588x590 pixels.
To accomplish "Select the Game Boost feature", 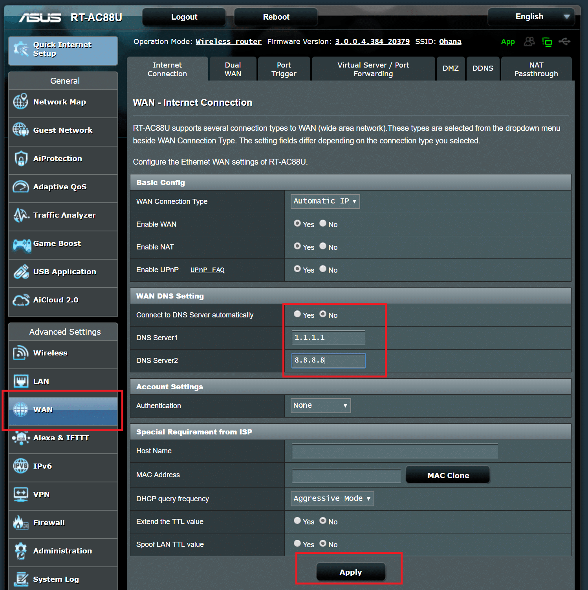I will [57, 243].
